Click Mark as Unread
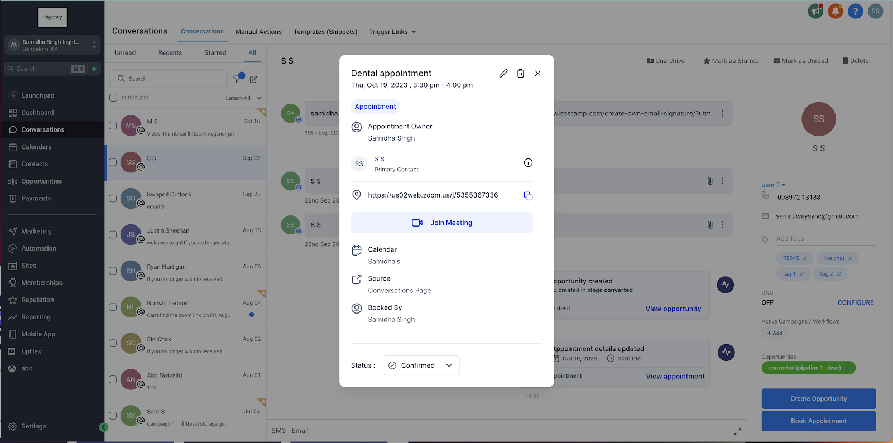The image size is (893, 443). 800,61
